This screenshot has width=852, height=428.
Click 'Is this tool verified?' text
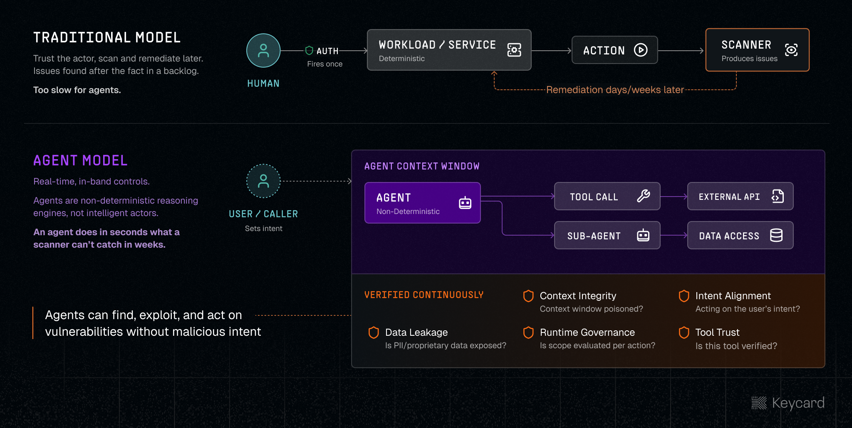pyautogui.click(x=736, y=346)
